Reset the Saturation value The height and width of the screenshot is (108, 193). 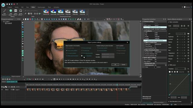pyautogui.click(x=188, y=56)
